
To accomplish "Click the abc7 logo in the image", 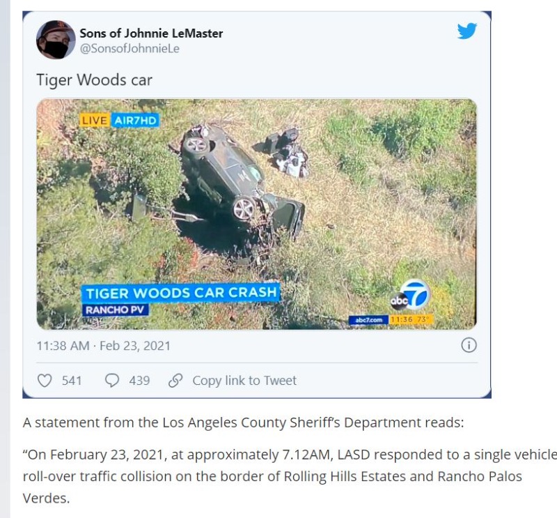I will (x=410, y=295).
